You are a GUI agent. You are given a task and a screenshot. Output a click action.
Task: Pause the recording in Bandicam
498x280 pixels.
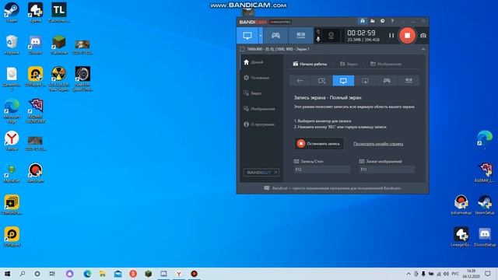coord(391,36)
